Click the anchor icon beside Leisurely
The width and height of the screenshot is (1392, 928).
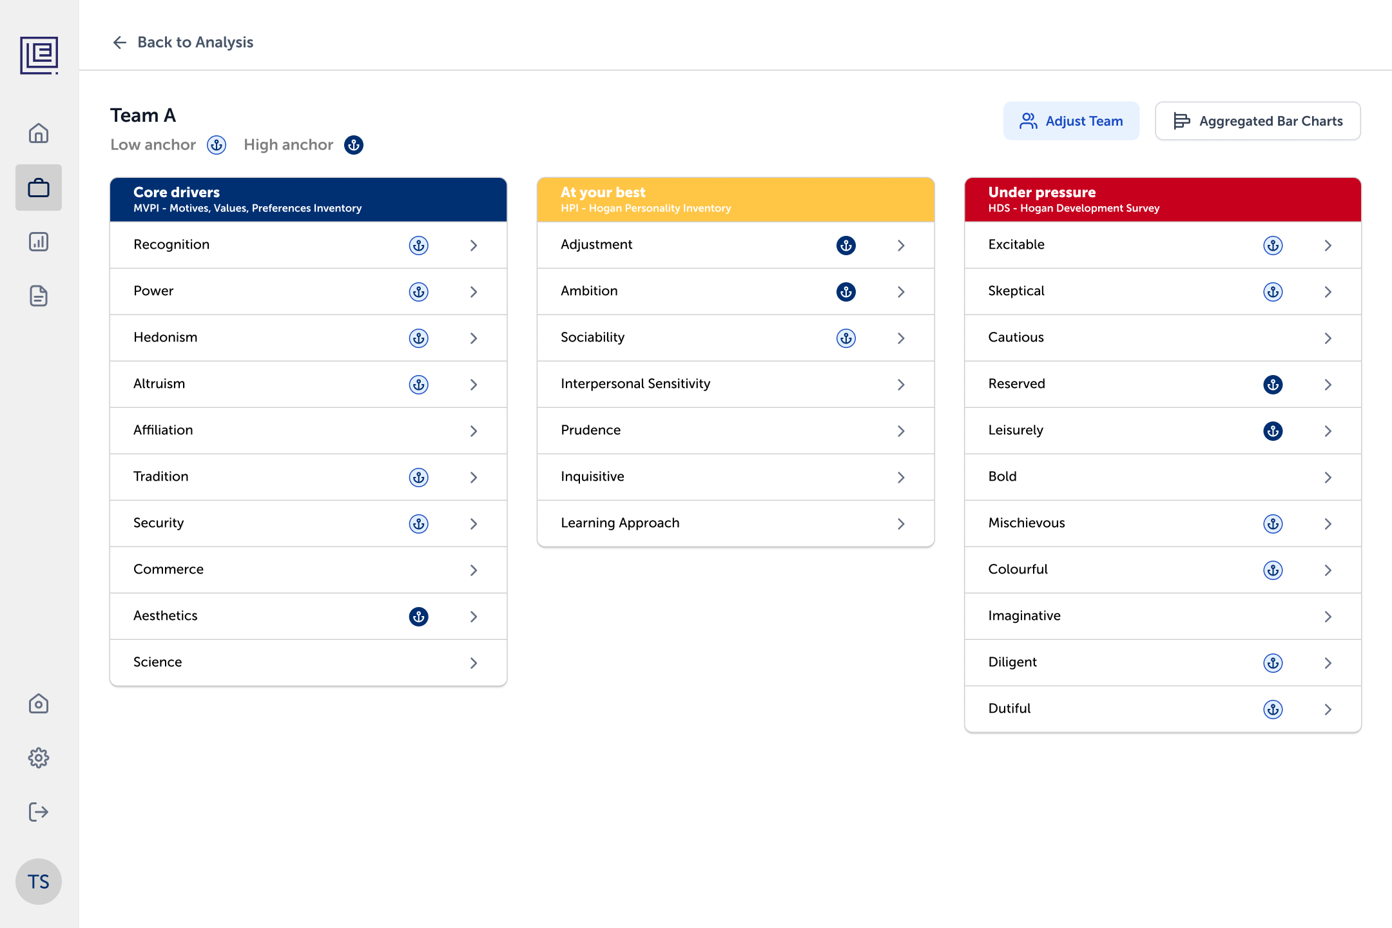tap(1273, 431)
